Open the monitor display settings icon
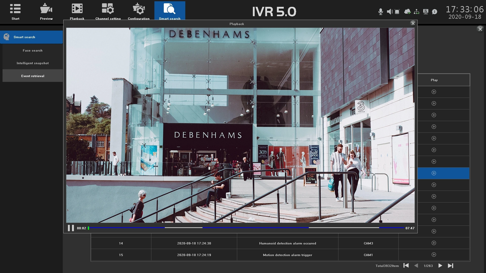The height and width of the screenshot is (273, 486). pyautogui.click(x=426, y=12)
